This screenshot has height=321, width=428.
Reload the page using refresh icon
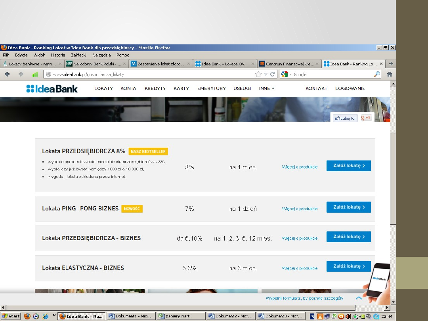(273, 74)
